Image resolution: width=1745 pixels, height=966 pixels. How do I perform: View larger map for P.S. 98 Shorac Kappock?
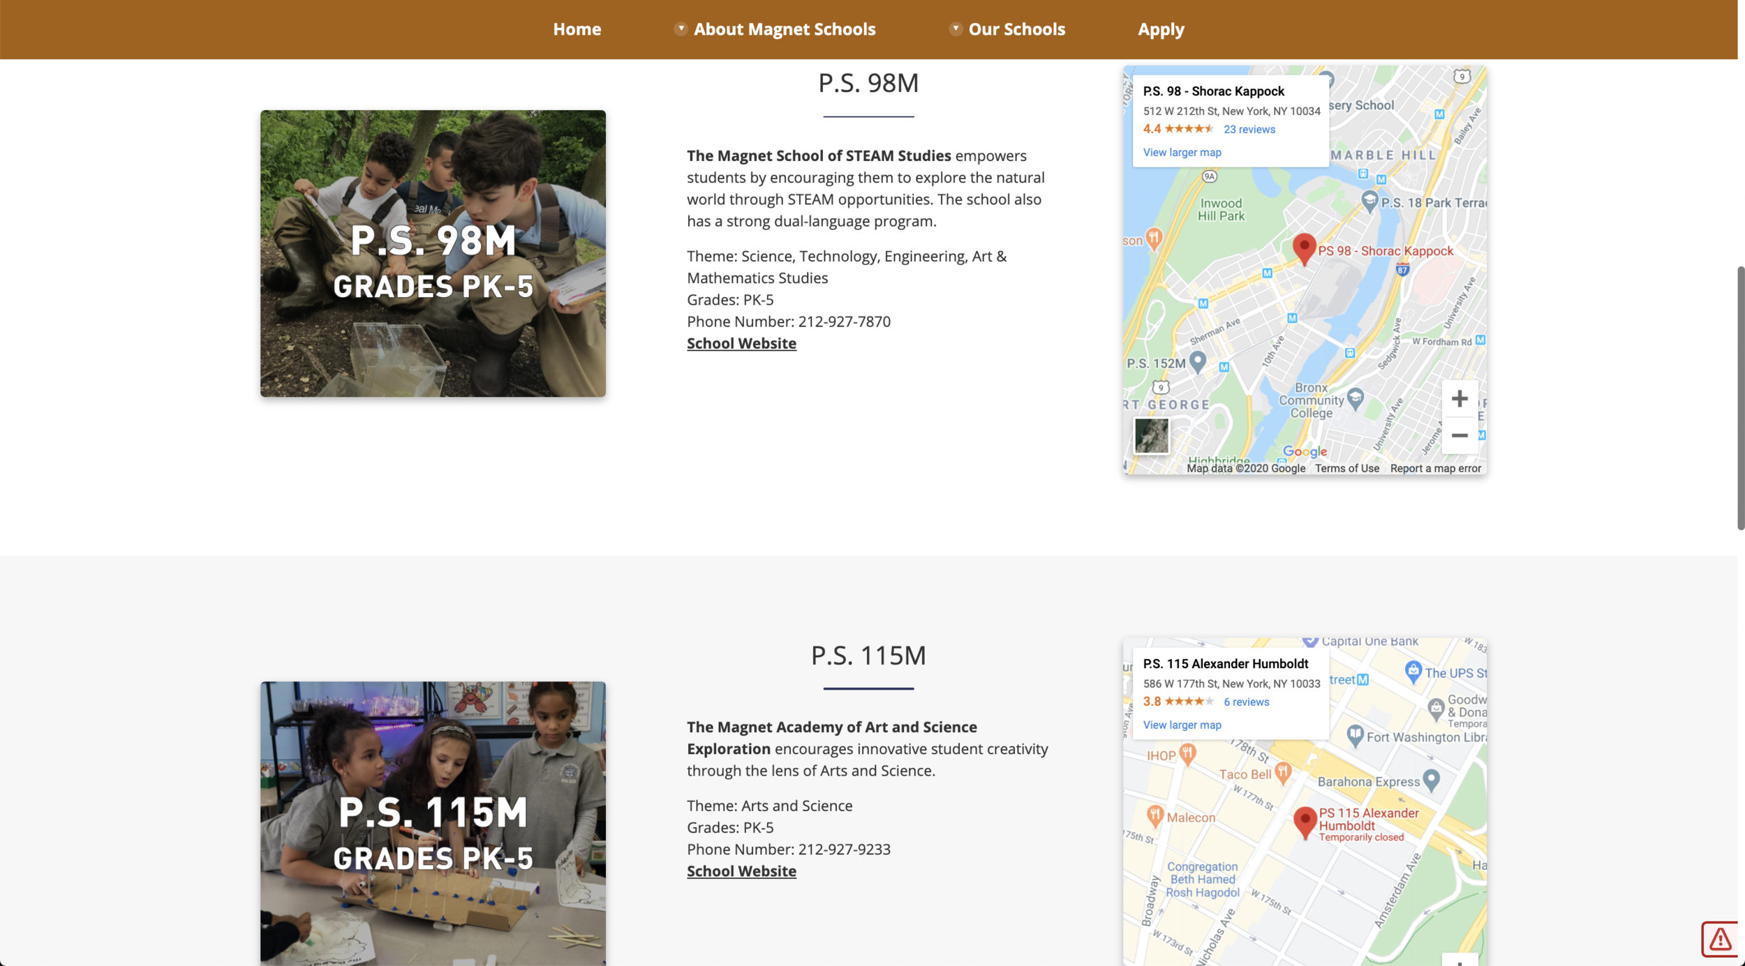point(1182,153)
